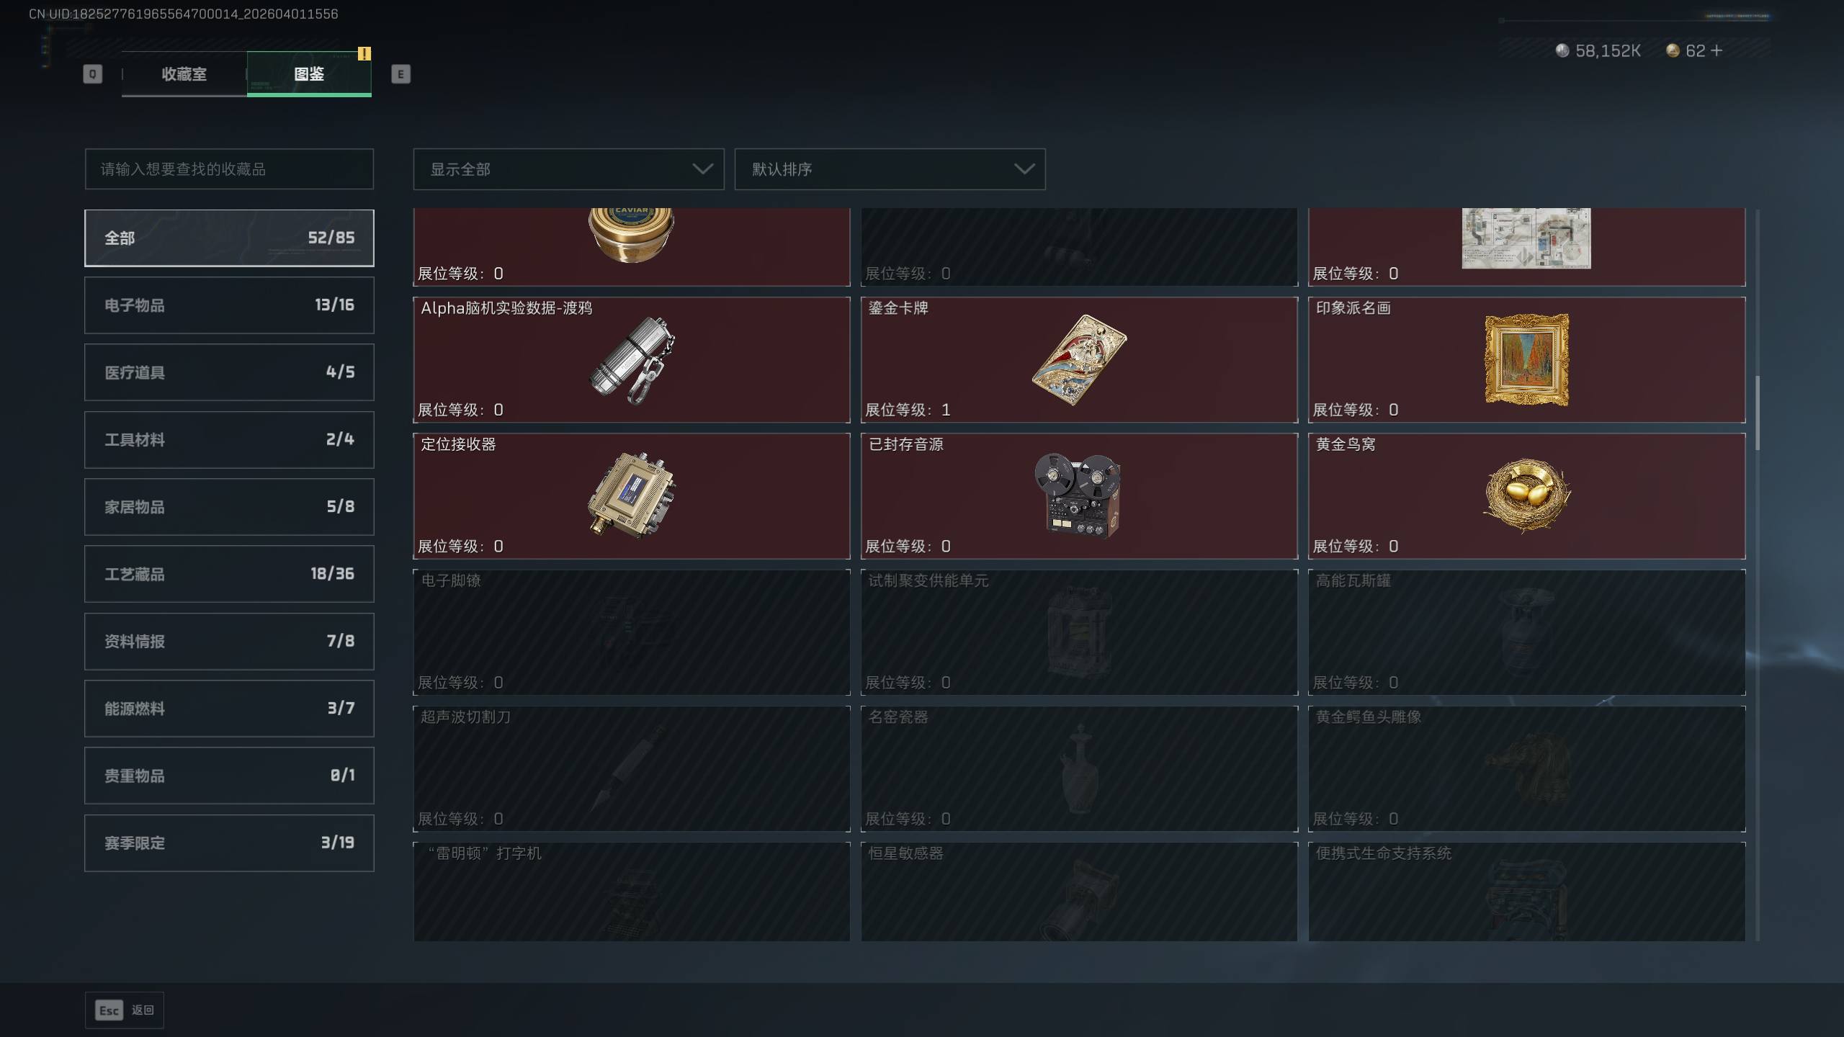Select the 图鉴 tab
The width and height of the screenshot is (1844, 1037).
tap(309, 74)
